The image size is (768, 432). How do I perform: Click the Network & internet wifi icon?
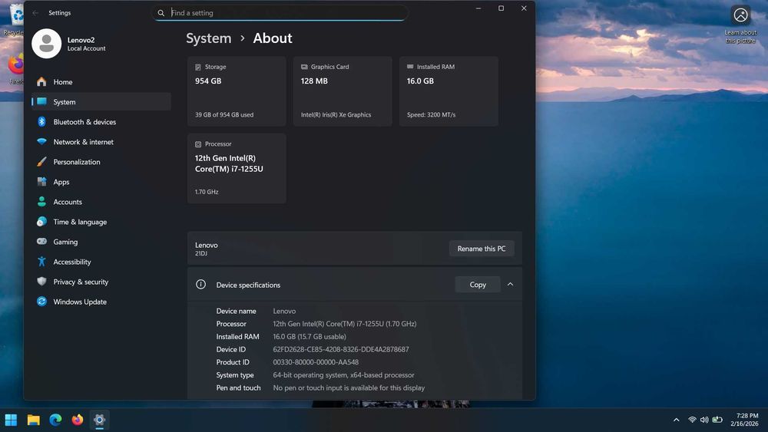pos(41,142)
